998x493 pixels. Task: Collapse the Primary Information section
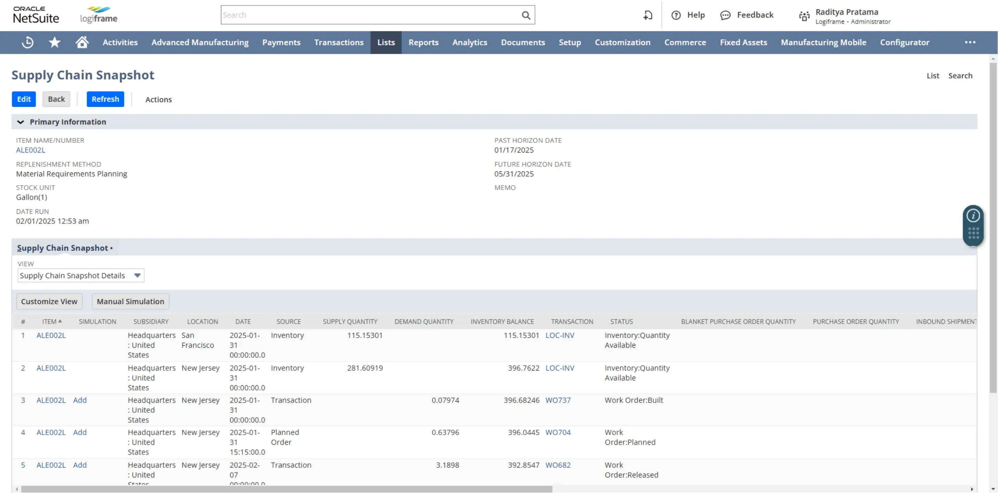pyautogui.click(x=21, y=122)
